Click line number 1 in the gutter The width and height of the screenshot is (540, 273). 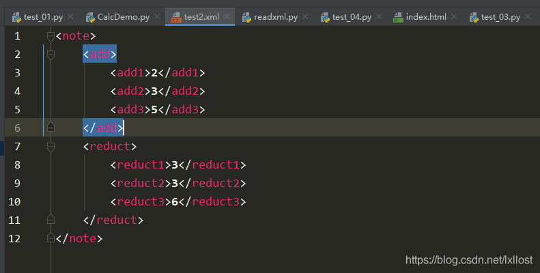click(x=17, y=35)
